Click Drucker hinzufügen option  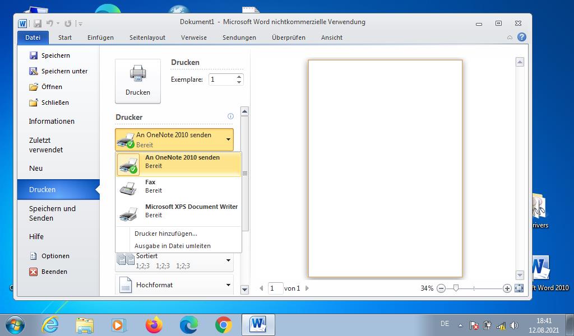pyautogui.click(x=166, y=234)
